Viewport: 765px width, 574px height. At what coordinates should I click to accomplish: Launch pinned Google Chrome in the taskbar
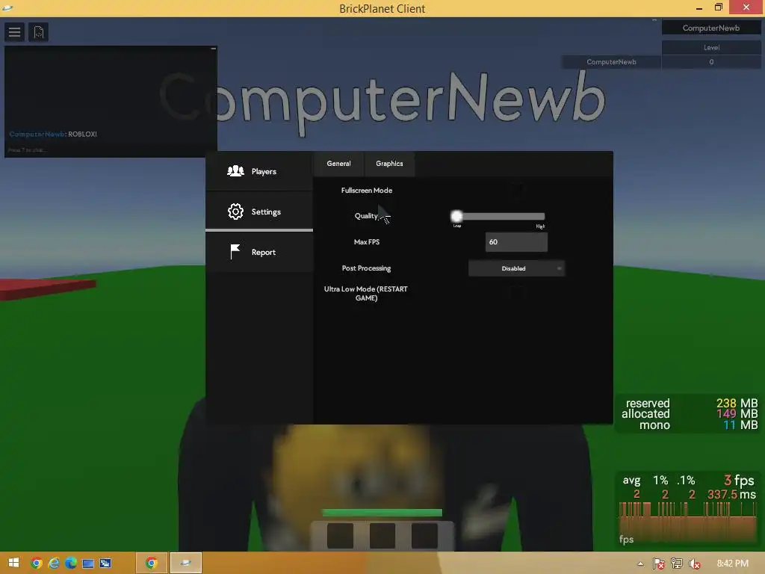click(37, 563)
